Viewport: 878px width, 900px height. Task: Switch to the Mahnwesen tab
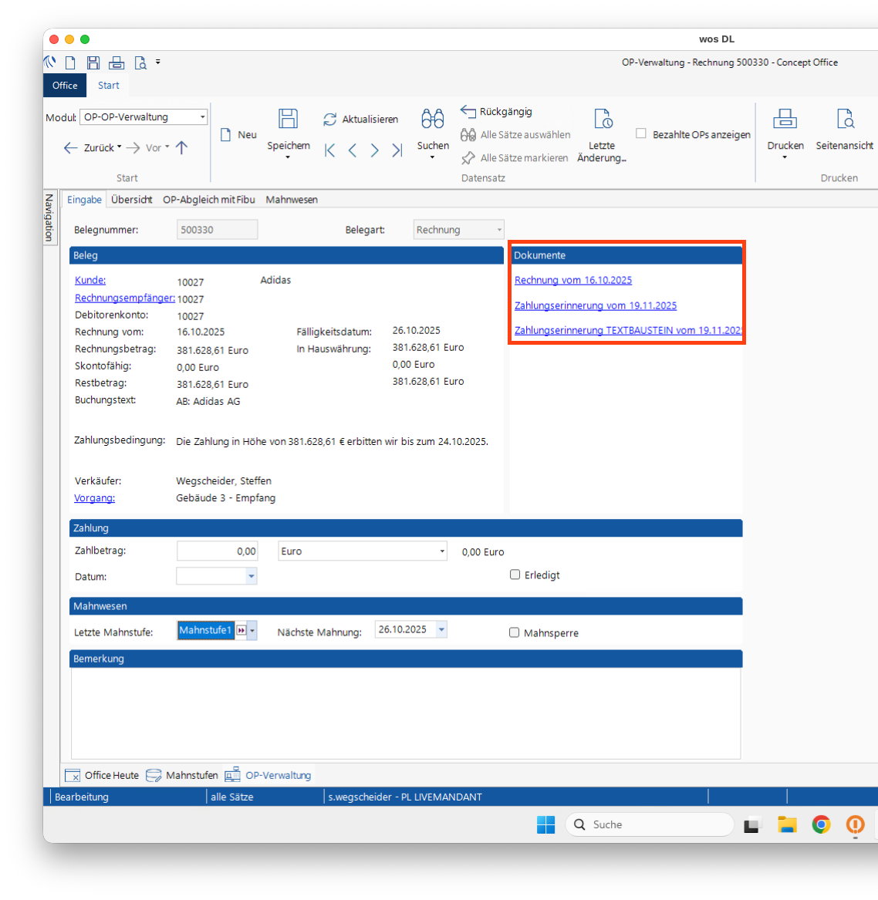click(x=292, y=200)
